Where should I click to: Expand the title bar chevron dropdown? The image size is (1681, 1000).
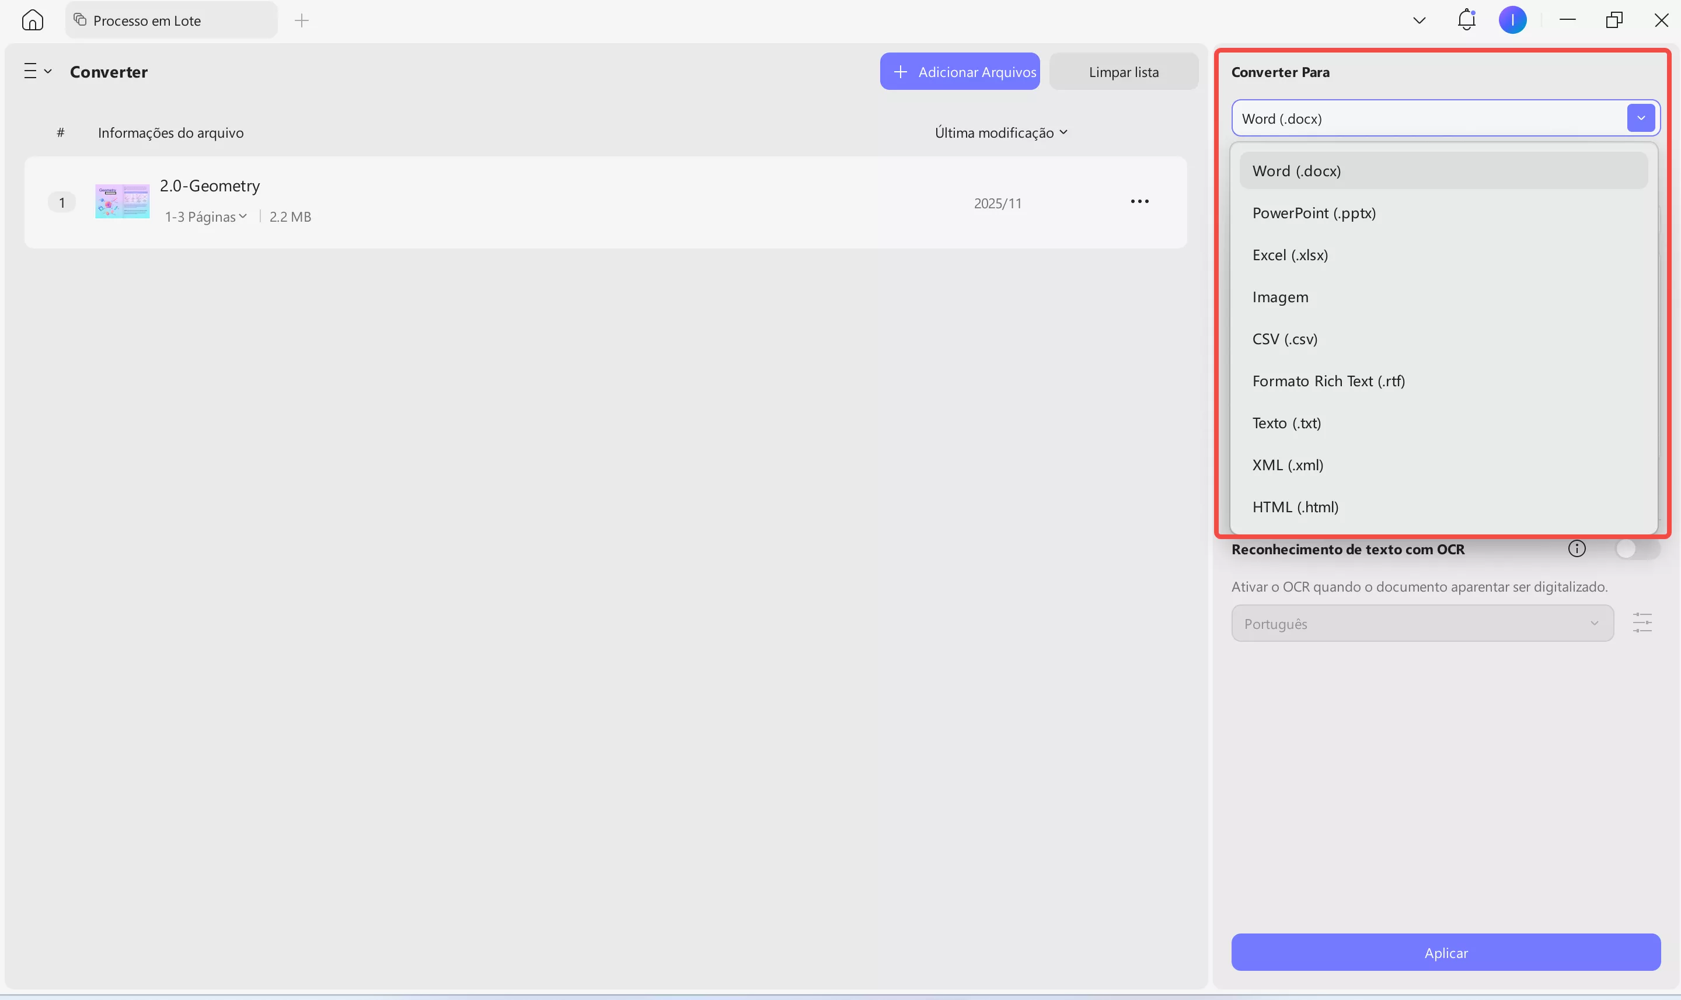coord(1419,20)
